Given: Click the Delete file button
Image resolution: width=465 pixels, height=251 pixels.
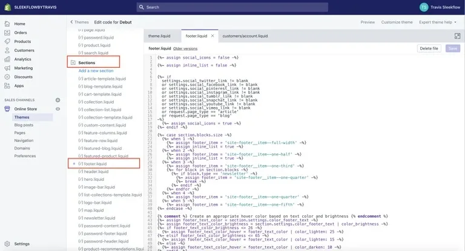Looking at the screenshot, I should pos(429,48).
